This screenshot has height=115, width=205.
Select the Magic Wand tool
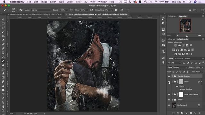(3, 32)
